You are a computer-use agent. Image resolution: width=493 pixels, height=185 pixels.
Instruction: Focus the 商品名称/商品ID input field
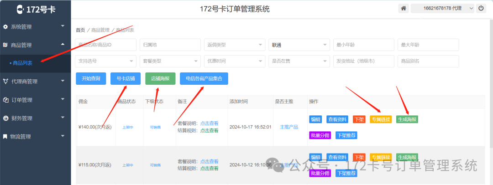[105, 45]
